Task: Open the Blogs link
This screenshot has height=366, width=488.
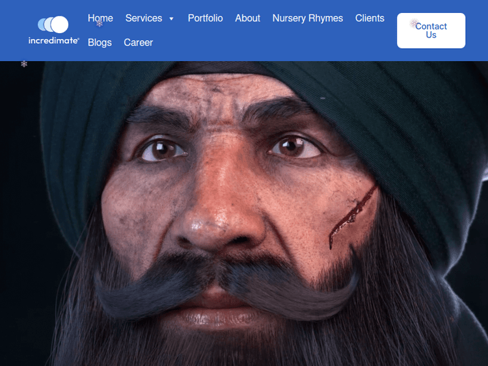Action: 100,42
